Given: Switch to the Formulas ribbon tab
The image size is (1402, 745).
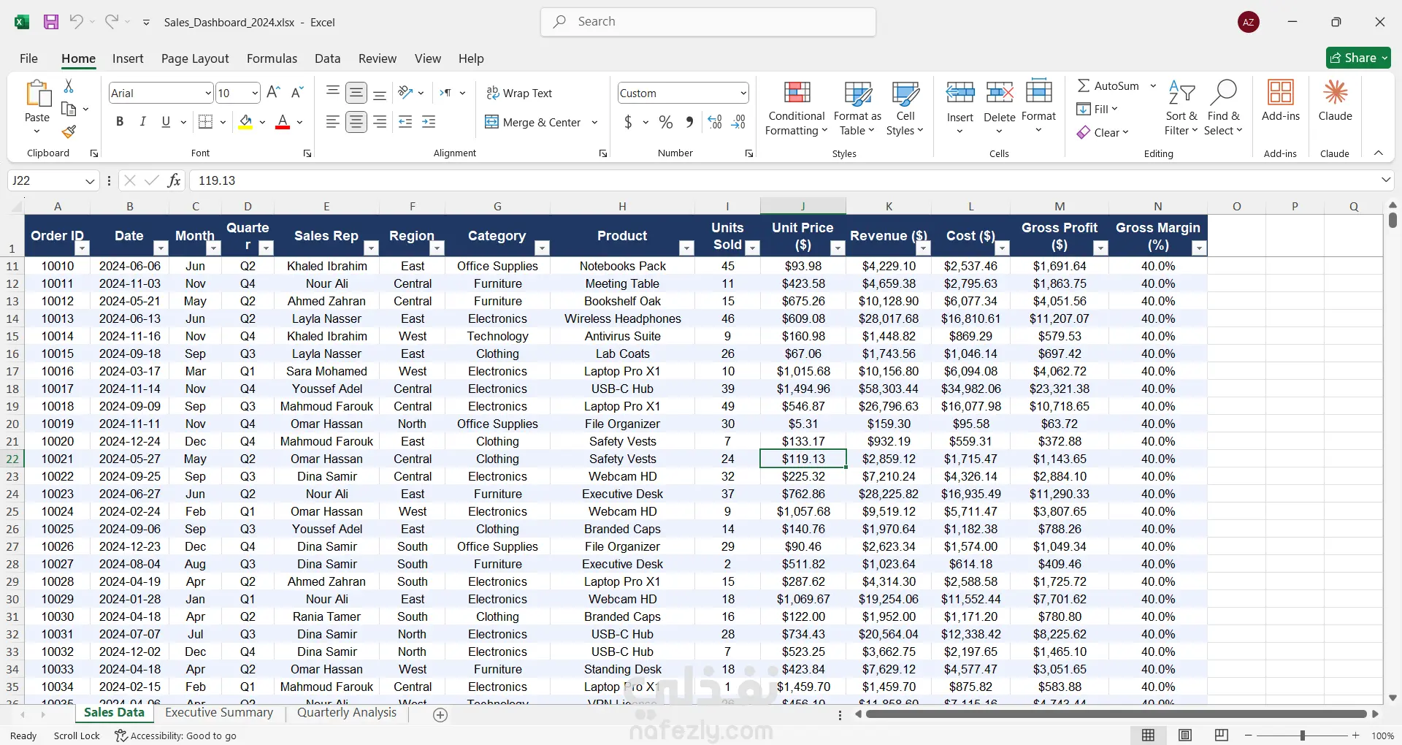Looking at the screenshot, I should [272, 58].
